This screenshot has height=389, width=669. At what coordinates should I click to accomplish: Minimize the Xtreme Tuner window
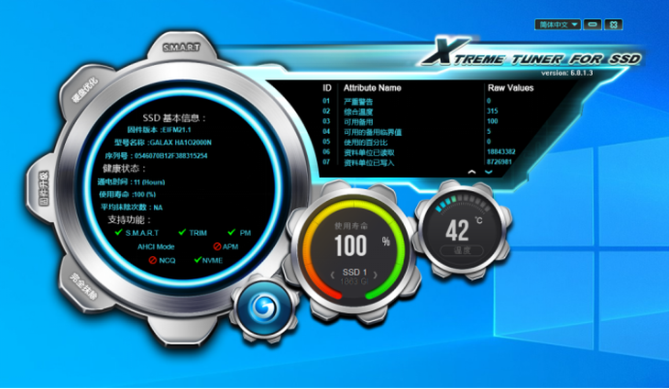[x=593, y=25]
